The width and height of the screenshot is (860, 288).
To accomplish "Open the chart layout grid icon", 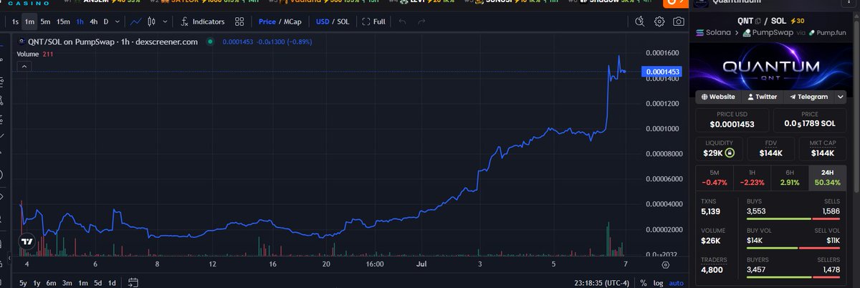I will [x=239, y=21].
